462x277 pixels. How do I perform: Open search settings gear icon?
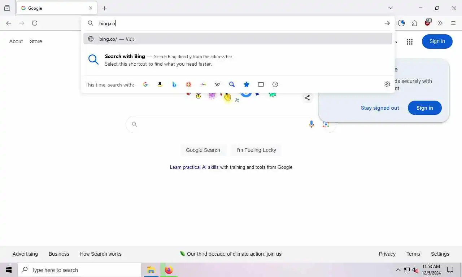387,84
